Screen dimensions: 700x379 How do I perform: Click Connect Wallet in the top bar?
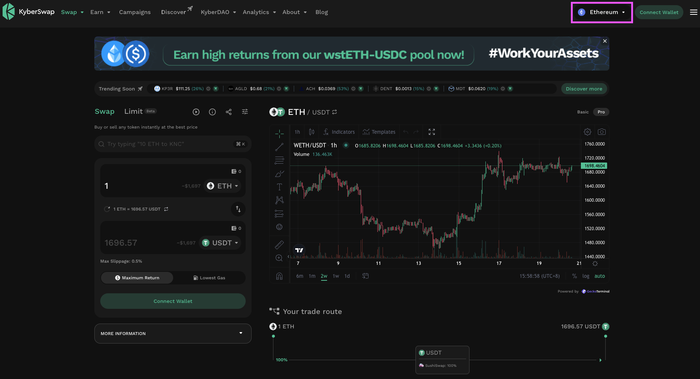(659, 12)
